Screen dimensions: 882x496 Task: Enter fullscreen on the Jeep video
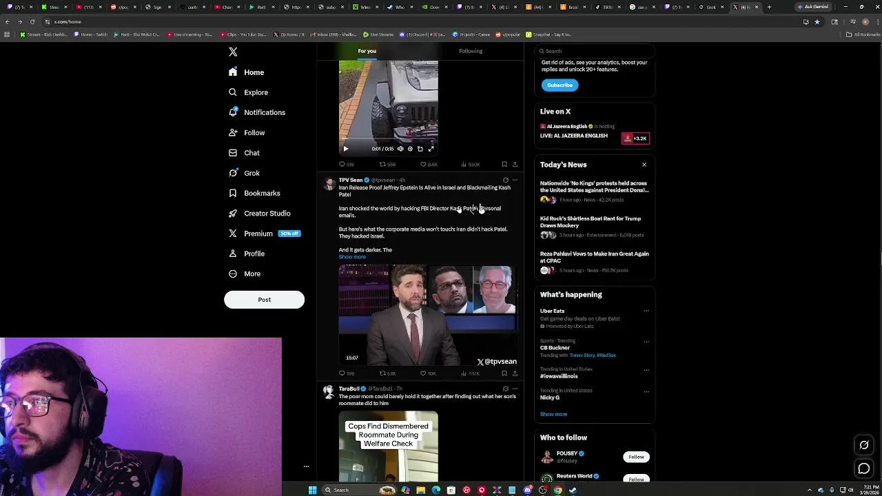431,149
